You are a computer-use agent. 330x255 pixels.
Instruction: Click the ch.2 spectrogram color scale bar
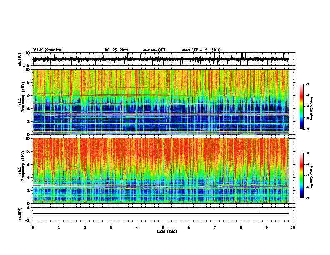pyautogui.click(x=302, y=175)
